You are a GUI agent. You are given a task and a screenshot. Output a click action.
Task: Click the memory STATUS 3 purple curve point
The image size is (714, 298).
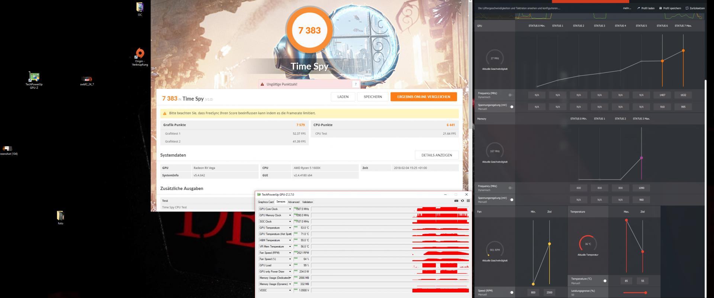click(x=641, y=158)
